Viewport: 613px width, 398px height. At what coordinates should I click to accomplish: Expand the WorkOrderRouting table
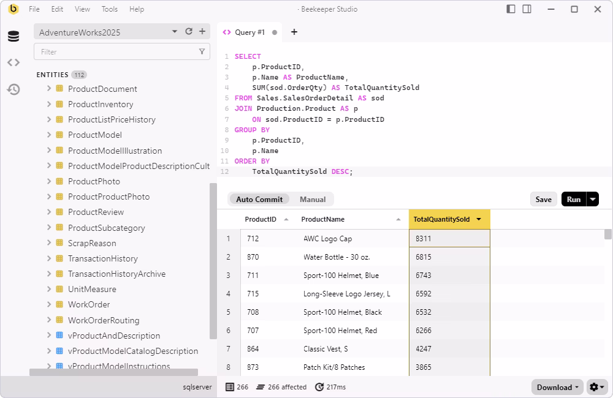[x=49, y=320]
